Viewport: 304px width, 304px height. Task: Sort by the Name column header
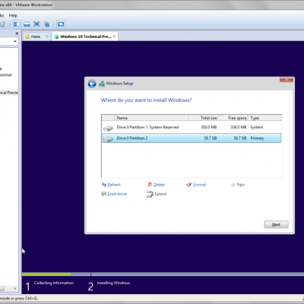pos(151,118)
